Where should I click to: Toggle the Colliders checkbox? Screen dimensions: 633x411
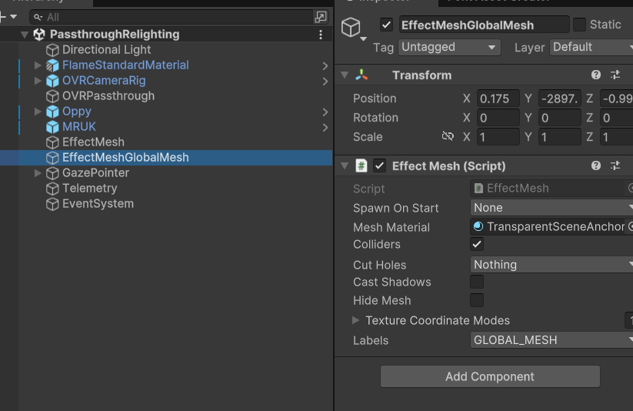(x=477, y=244)
